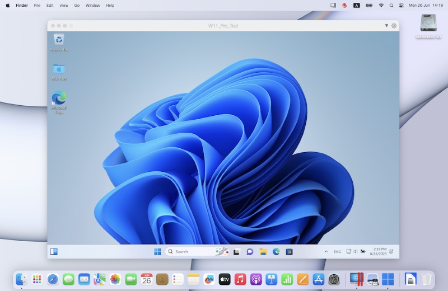
Task: Open Music from the Dock
Action: click(x=240, y=279)
